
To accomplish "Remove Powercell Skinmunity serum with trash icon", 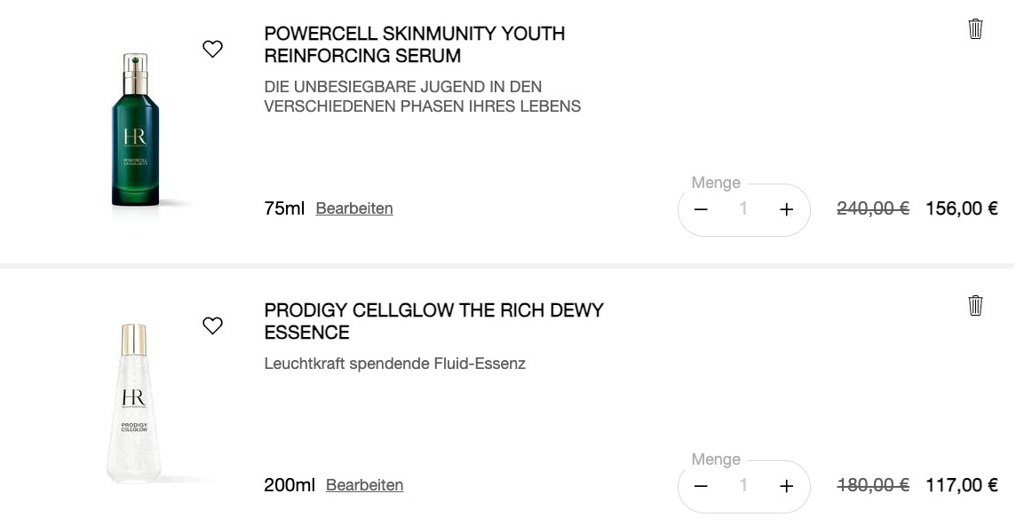I will [975, 29].
